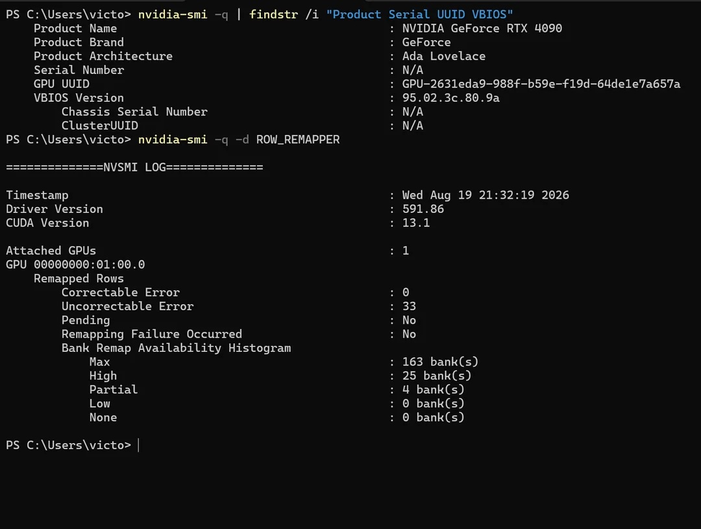This screenshot has height=529, width=701.
Task: Click the VBIOS Version value 95.02.3c.80.9a
Action: (450, 98)
